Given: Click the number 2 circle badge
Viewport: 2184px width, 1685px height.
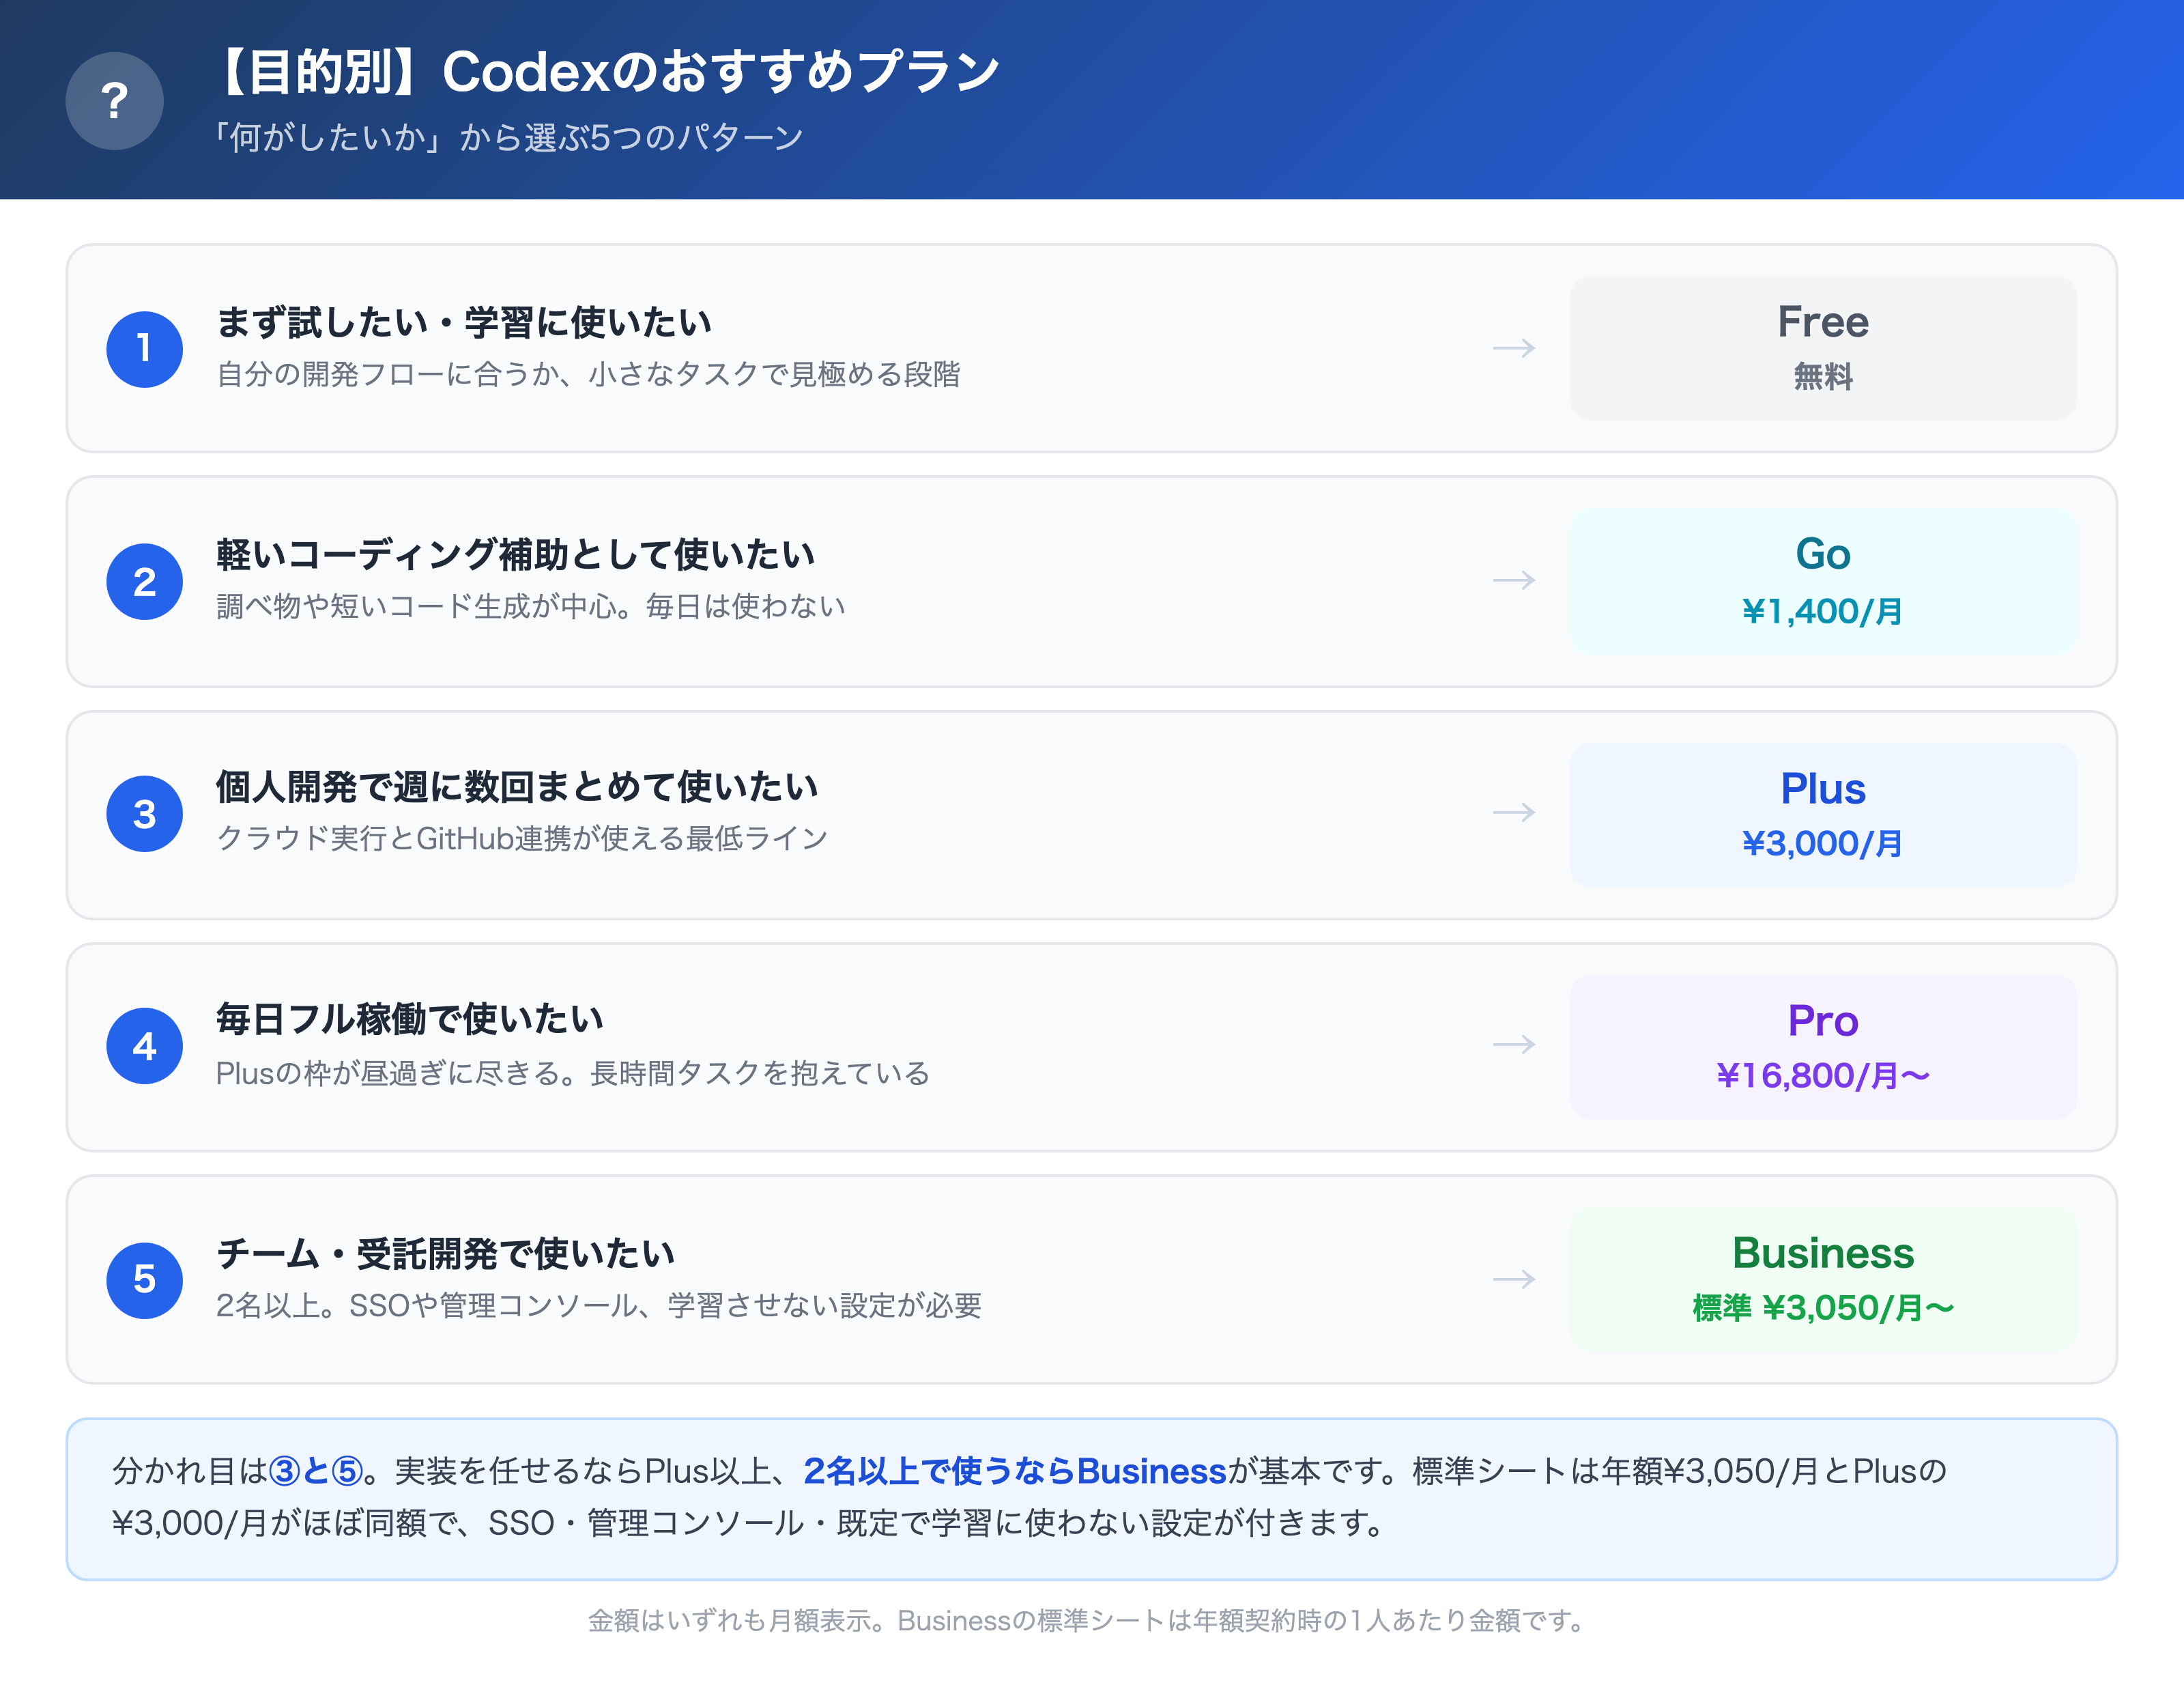Looking at the screenshot, I should (x=144, y=581).
